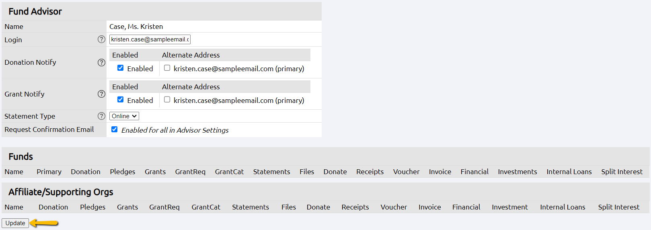Click Internal Loans header under Affiliate/Supporting Orgs

pyautogui.click(x=563, y=207)
